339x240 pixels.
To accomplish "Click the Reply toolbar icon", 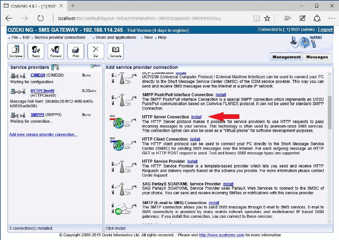I will click(36, 51).
